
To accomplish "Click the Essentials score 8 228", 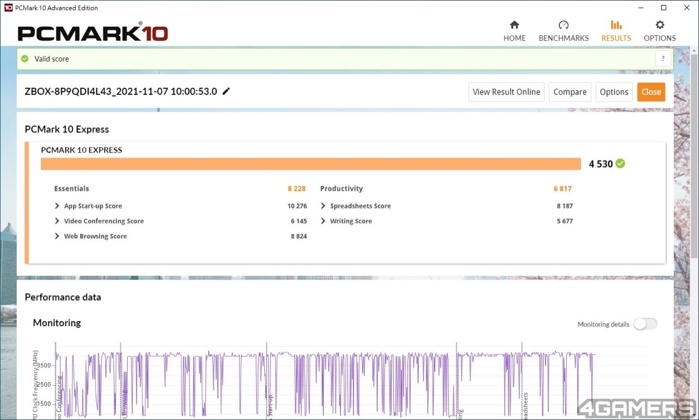I will 297,188.
